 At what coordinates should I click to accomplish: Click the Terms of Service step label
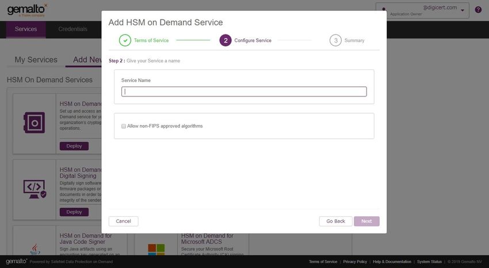[x=151, y=41]
